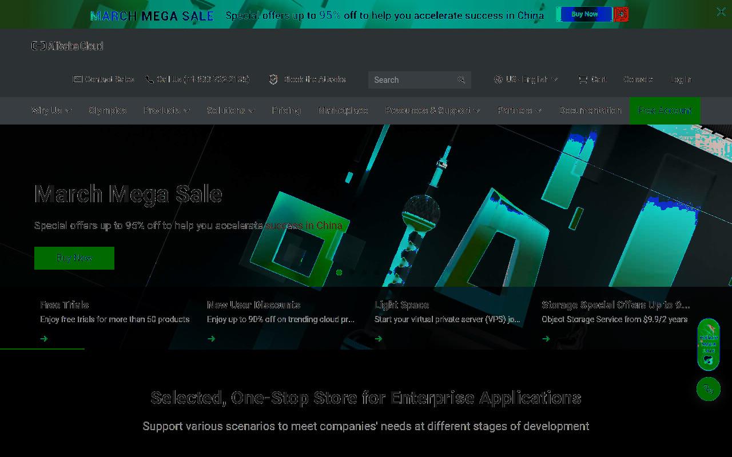The image size is (732, 457).
Task: Click the hero Buy Now button
Action: 74,258
